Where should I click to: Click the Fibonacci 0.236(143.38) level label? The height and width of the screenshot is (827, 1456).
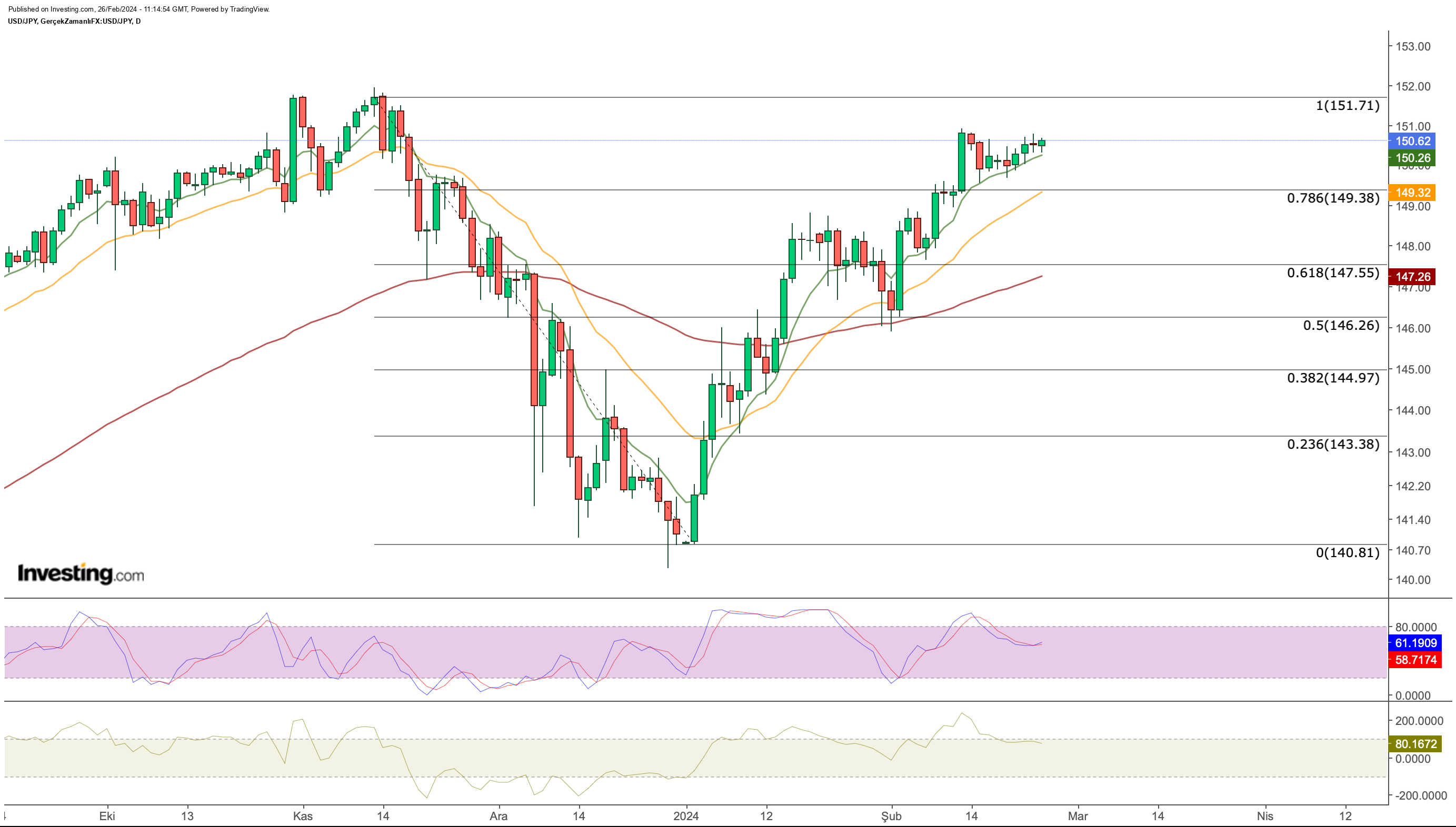pos(1333,444)
